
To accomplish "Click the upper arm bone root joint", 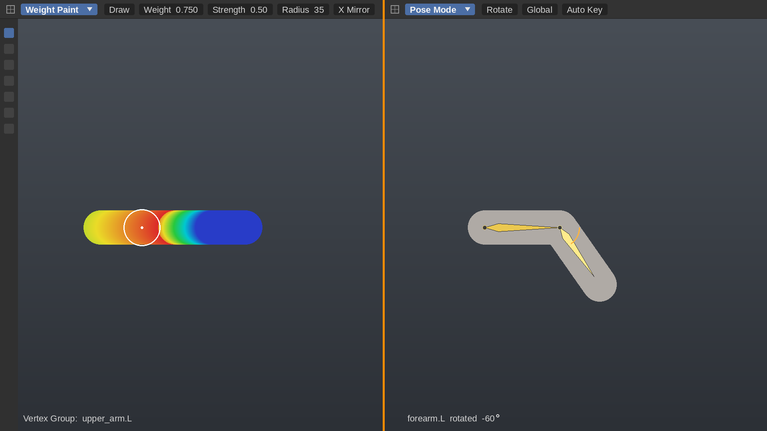I will (485, 227).
